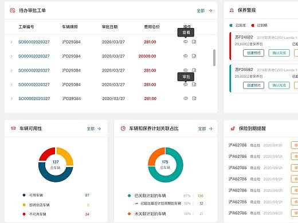Click 创建预约 on the green completed card
The image size is (298, 223).
pos(253,85)
